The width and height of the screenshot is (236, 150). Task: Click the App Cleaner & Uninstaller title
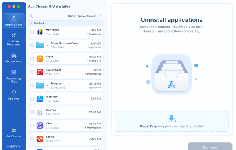click(49, 6)
